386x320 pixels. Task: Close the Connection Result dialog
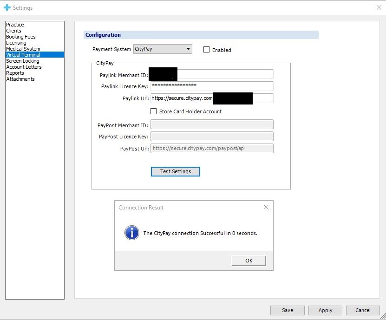coord(266,207)
